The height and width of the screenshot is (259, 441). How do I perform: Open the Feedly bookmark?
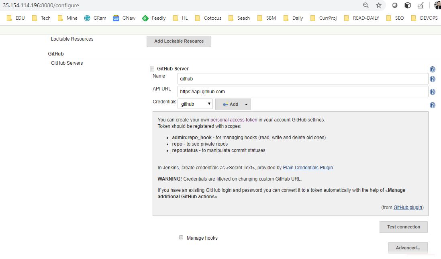click(154, 18)
